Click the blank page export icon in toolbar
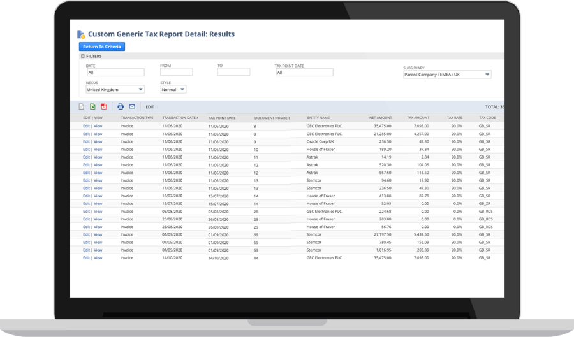 click(81, 107)
